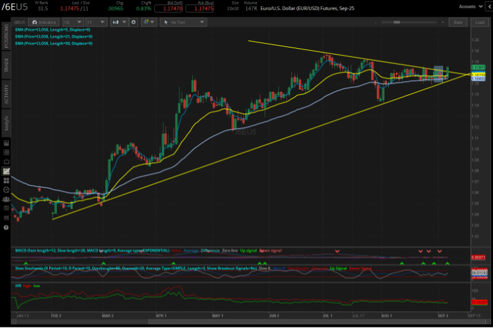Click the zoom slider right plus marker

(x=442, y=22)
